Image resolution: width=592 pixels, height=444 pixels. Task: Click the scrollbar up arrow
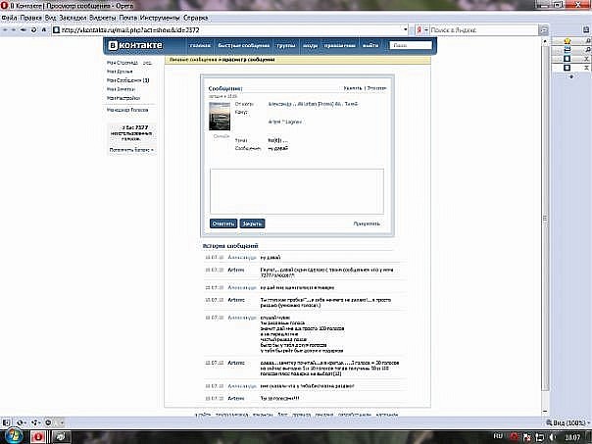point(545,40)
